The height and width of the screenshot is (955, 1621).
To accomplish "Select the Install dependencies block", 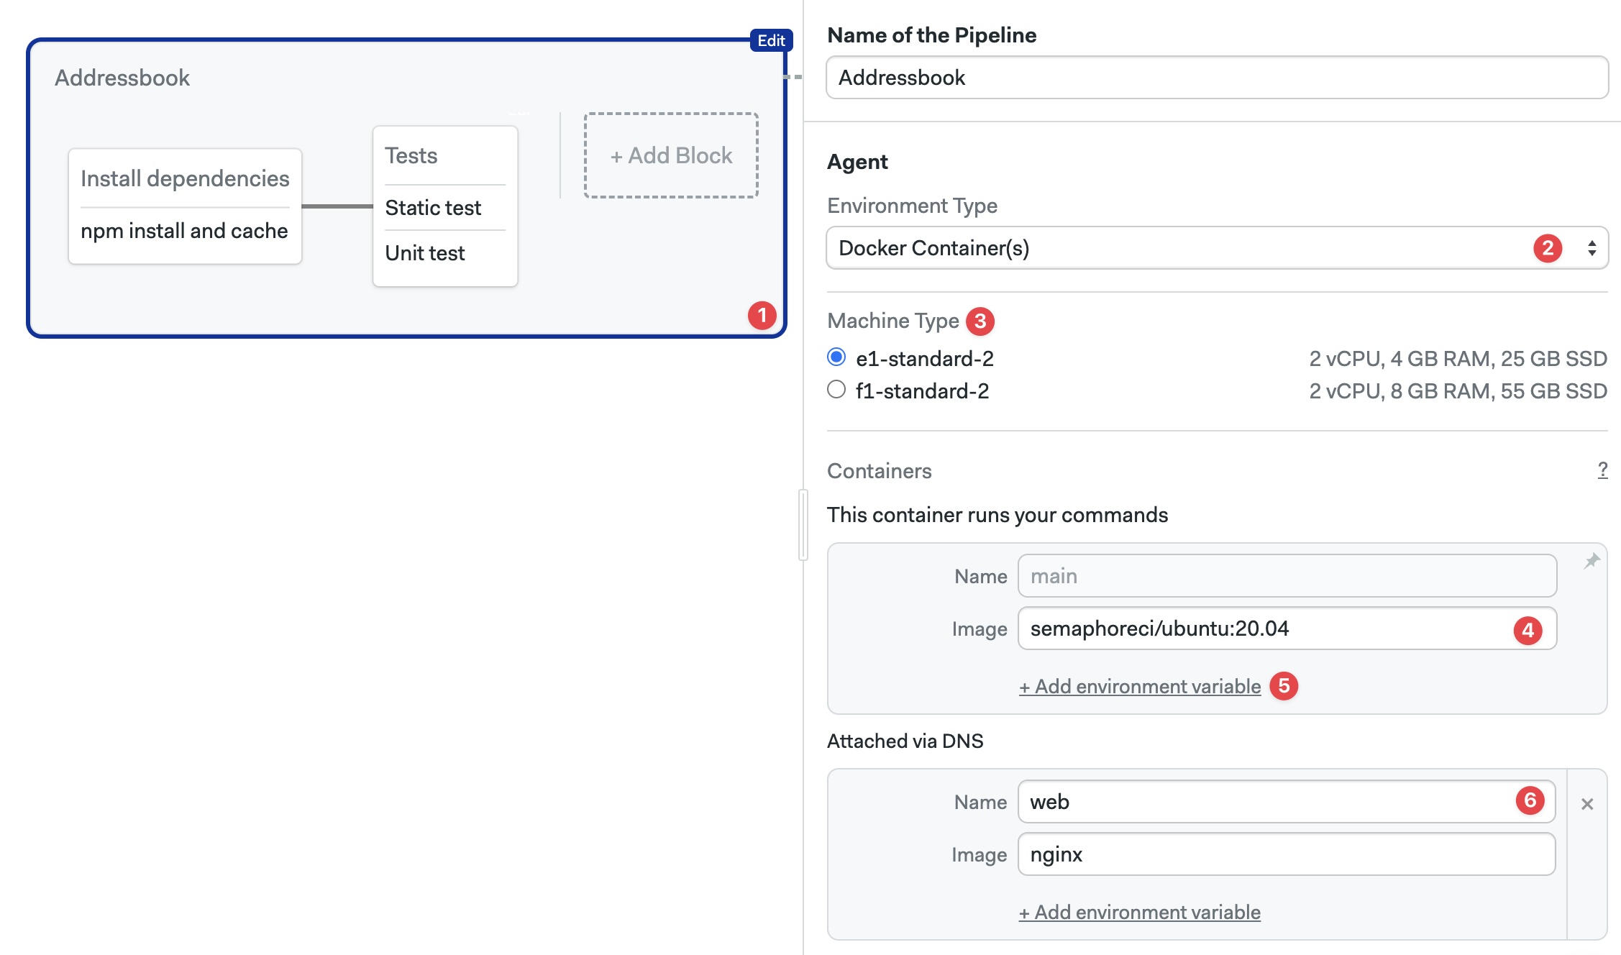I will point(185,178).
